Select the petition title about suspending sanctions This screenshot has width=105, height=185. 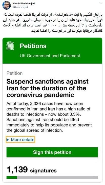tap(48, 88)
